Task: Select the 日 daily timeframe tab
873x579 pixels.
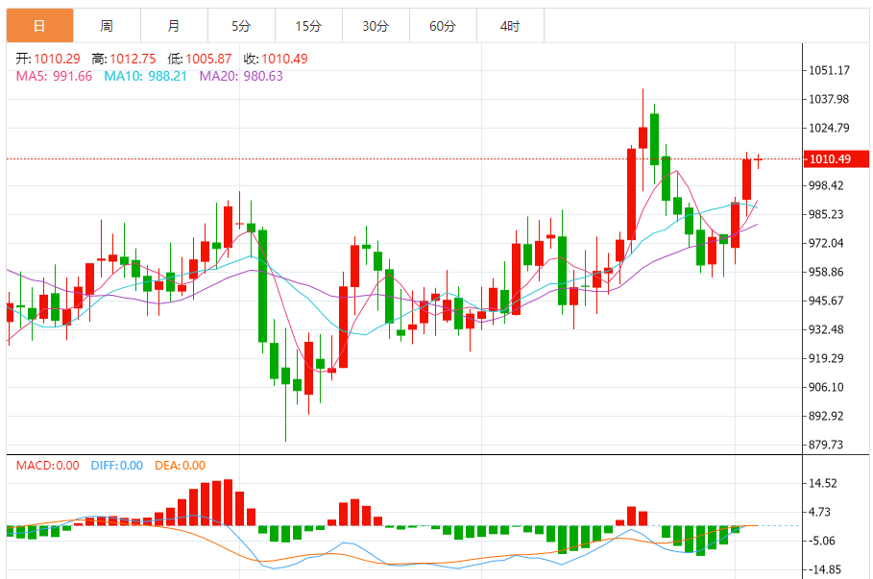Action: [x=39, y=26]
